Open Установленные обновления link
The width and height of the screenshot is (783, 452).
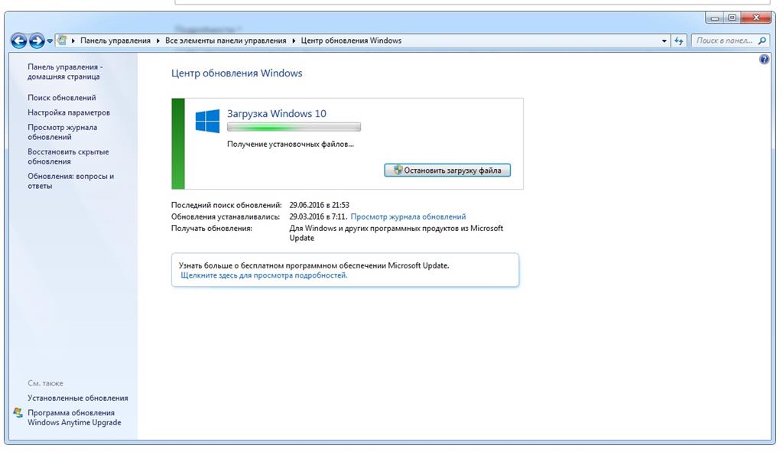pyautogui.click(x=78, y=398)
